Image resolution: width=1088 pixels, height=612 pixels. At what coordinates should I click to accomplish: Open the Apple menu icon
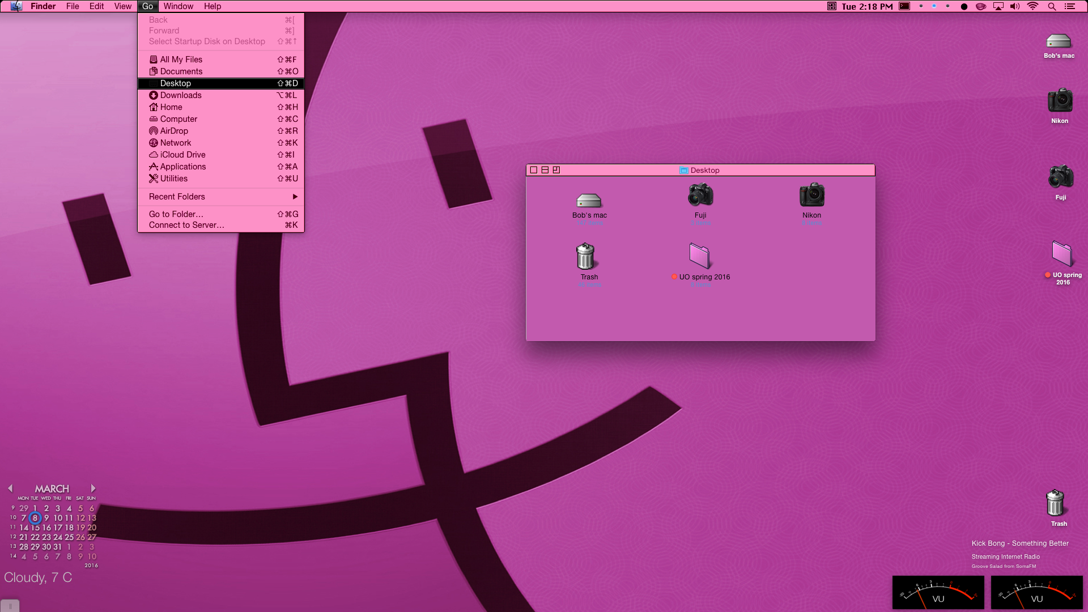click(16, 6)
